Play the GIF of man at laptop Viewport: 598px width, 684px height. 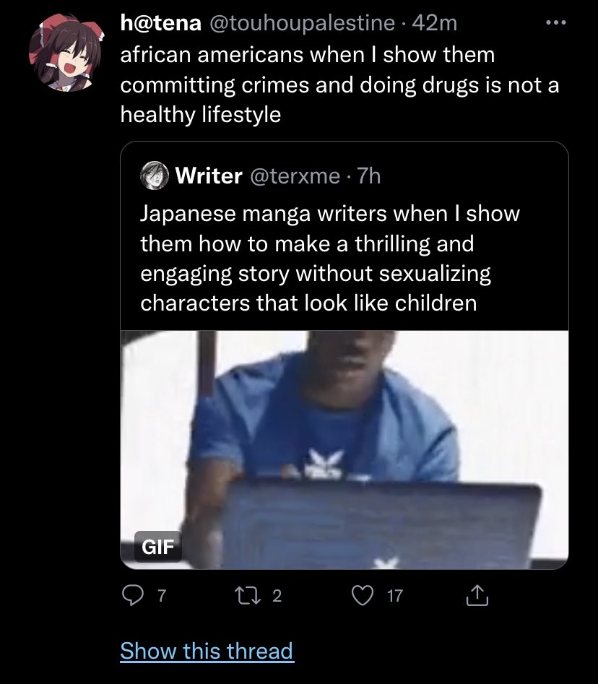pos(344,448)
